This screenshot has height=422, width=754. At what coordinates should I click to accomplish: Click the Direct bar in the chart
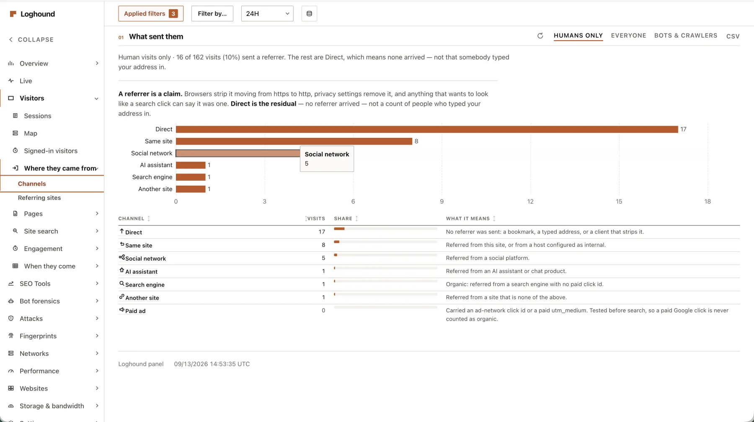pyautogui.click(x=427, y=129)
